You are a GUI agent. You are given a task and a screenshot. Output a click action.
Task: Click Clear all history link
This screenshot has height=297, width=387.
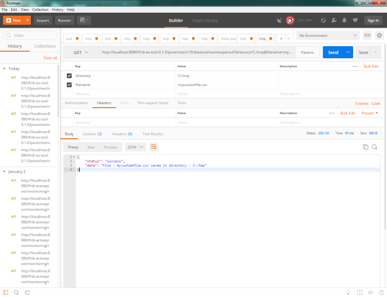point(50,58)
